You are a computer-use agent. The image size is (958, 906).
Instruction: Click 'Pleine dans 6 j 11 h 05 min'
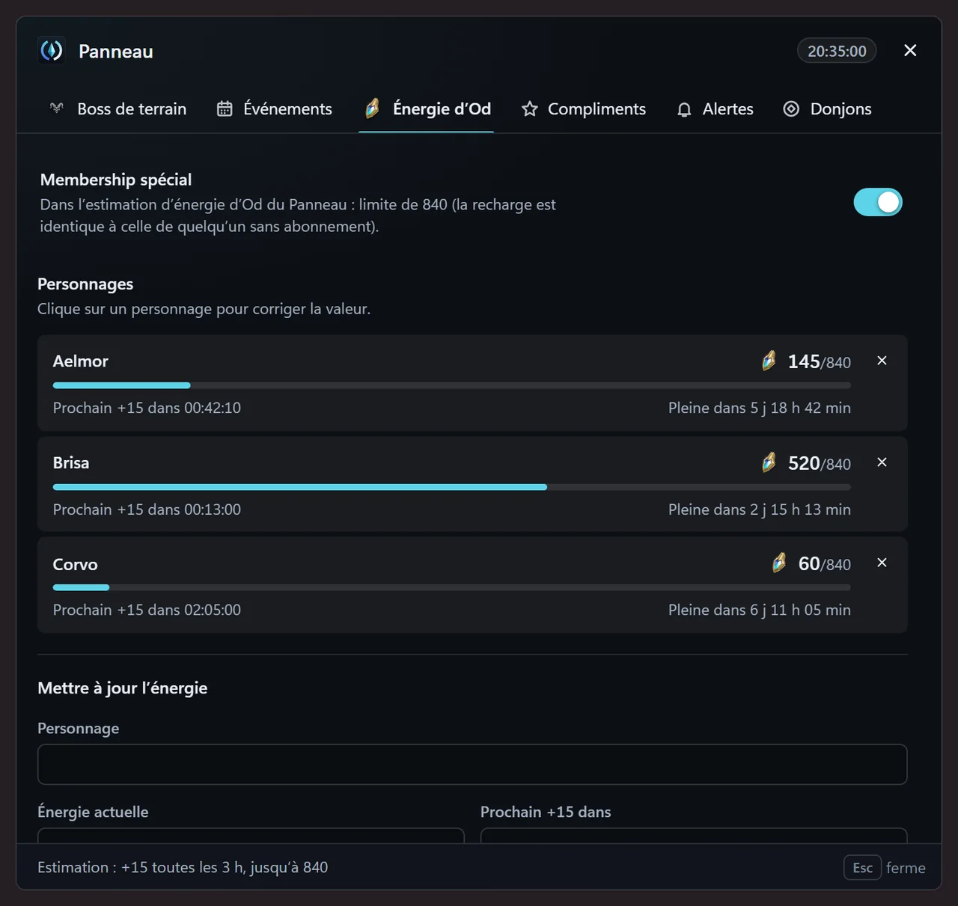click(760, 610)
